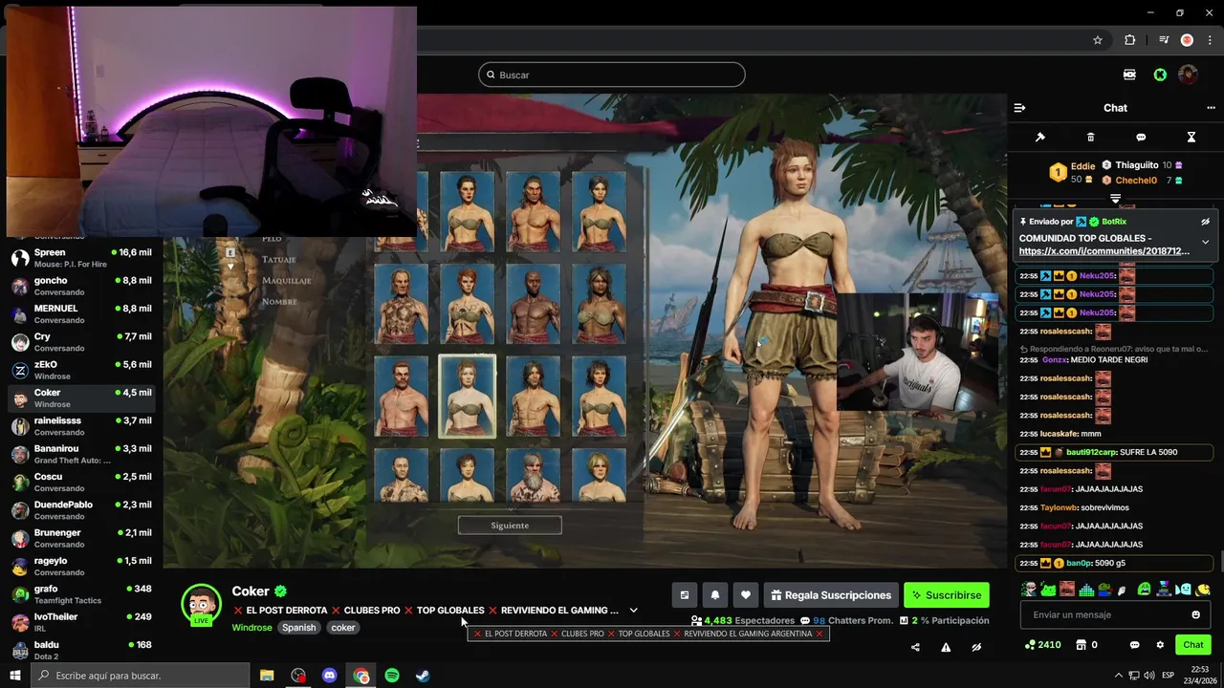Viewport: 1224px width, 688px height.
Task: Click into the Buscar search field
Action: click(612, 75)
